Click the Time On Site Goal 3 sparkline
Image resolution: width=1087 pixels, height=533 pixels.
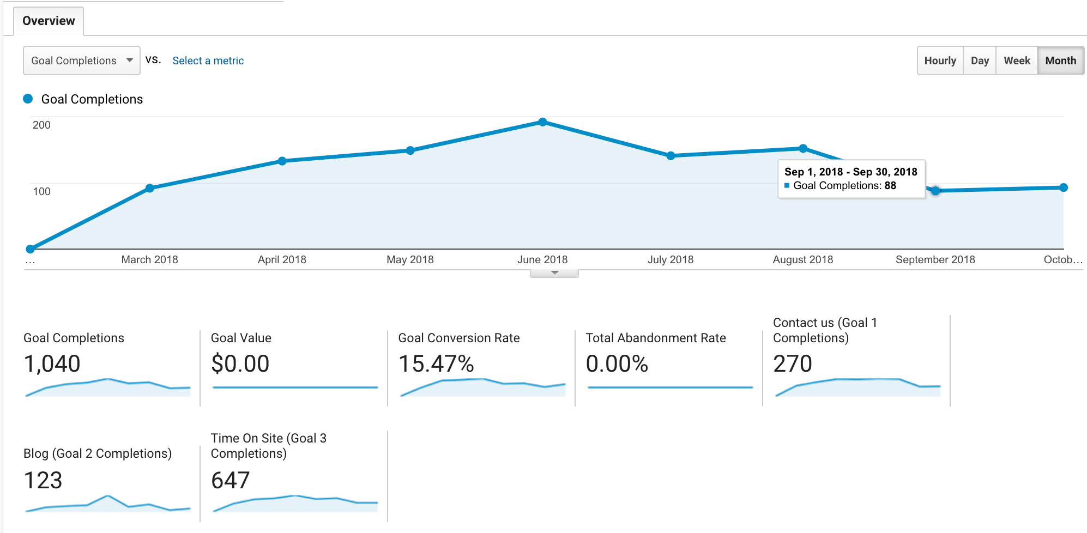pyautogui.click(x=295, y=504)
